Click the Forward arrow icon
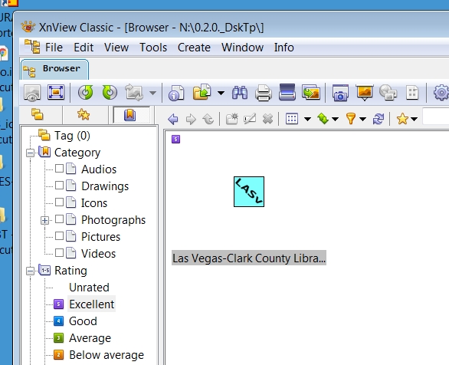 click(x=191, y=119)
